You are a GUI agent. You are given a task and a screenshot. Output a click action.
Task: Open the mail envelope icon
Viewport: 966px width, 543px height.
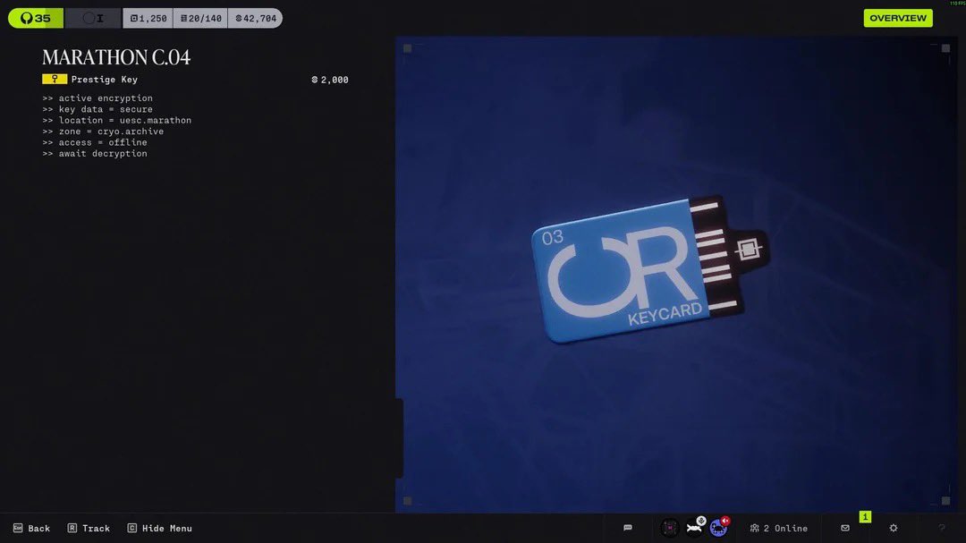click(x=845, y=528)
